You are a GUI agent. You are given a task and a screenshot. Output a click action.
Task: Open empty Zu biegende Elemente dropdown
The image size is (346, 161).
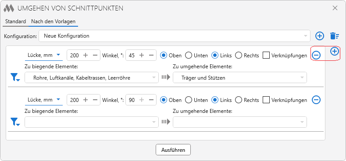(92, 122)
